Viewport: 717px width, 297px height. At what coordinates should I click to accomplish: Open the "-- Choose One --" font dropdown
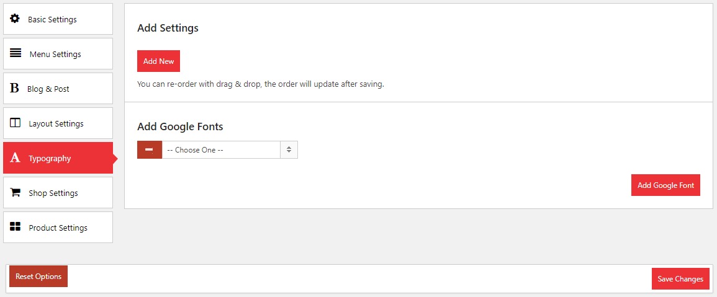pyautogui.click(x=220, y=150)
